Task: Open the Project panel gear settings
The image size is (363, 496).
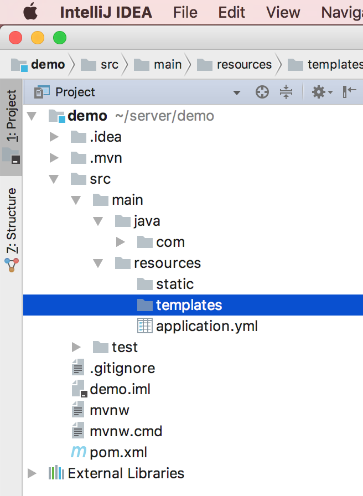Action: point(321,92)
